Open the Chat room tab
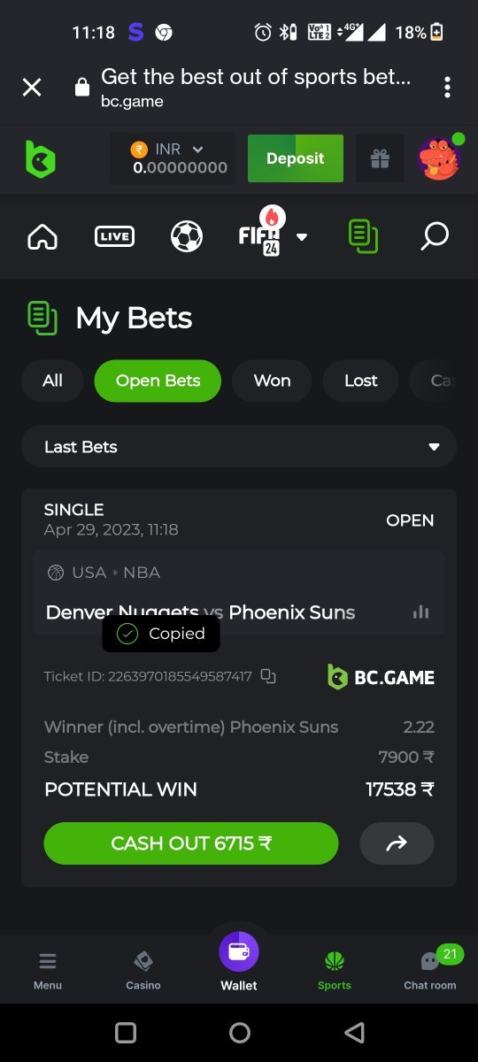The image size is (478, 1062). [x=430, y=969]
